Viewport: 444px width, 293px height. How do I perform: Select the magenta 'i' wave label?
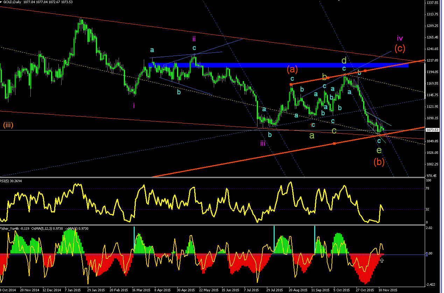coord(134,105)
